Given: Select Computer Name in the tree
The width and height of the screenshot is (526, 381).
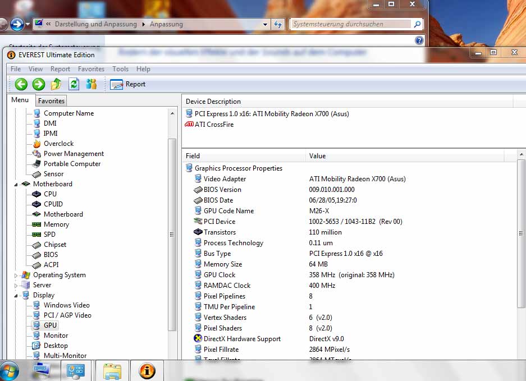Looking at the screenshot, I should click(69, 113).
